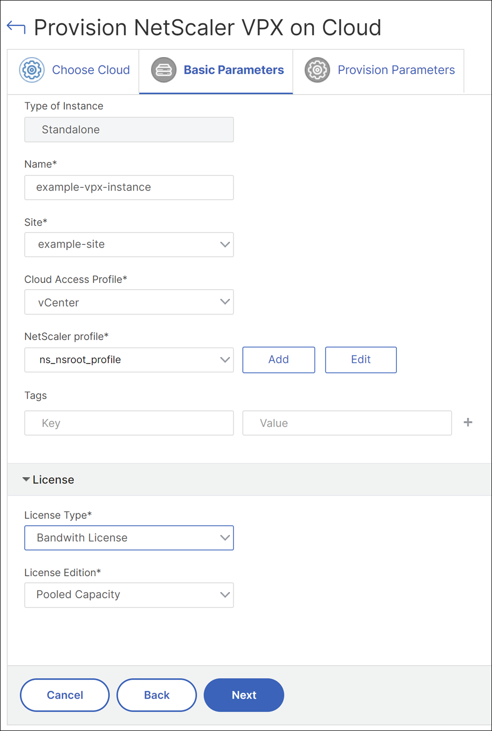Click the Provision Parameters gear icon
Screen dimensions: 492x731
point(317,70)
